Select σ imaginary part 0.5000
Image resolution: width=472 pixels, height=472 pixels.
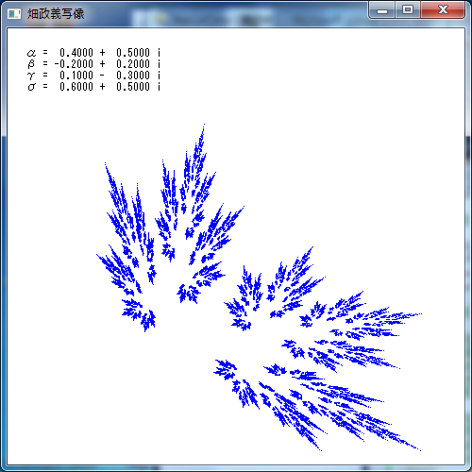(133, 87)
